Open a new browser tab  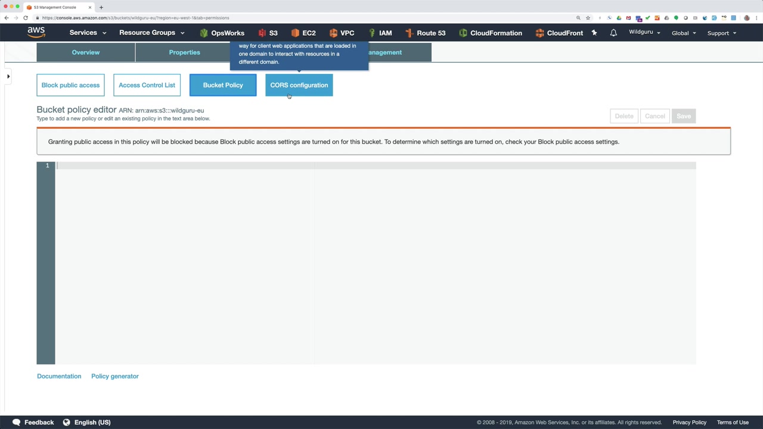[101, 7]
